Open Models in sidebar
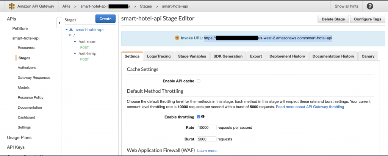The height and width of the screenshot is (156, 388). 23,87
